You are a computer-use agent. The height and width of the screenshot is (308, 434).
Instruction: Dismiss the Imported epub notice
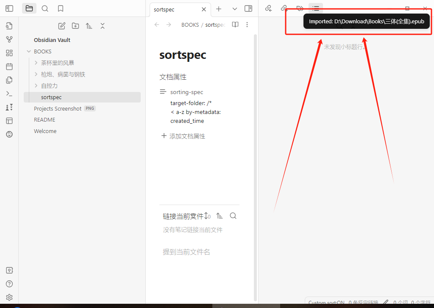click(366, 22)
